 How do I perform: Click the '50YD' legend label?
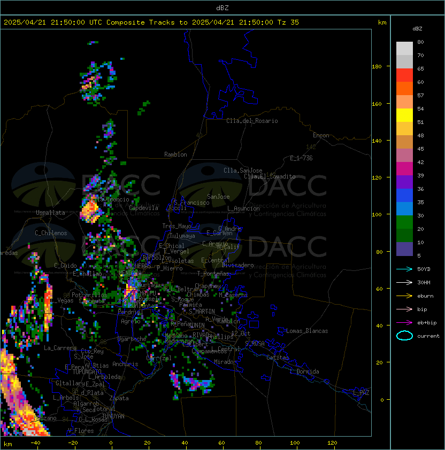click(x=424, y=269)
